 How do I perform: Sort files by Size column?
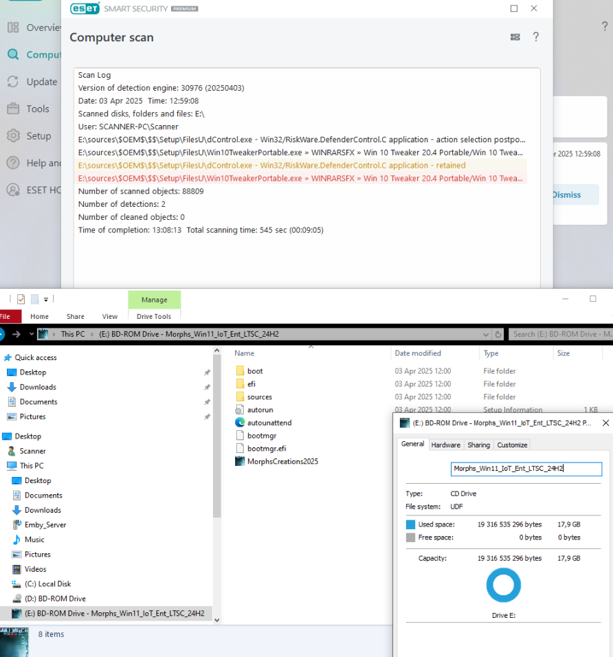[x=577, y=353]
